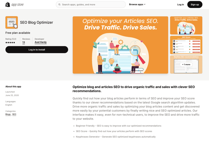Screen dimensions: 209x141
Task: Click the Rating (5.0) label
Action: pyautogui.click(x=11, y=39)
